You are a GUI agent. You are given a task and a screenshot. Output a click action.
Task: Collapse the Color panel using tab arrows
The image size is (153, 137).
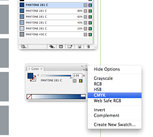(x=29, y=69)
